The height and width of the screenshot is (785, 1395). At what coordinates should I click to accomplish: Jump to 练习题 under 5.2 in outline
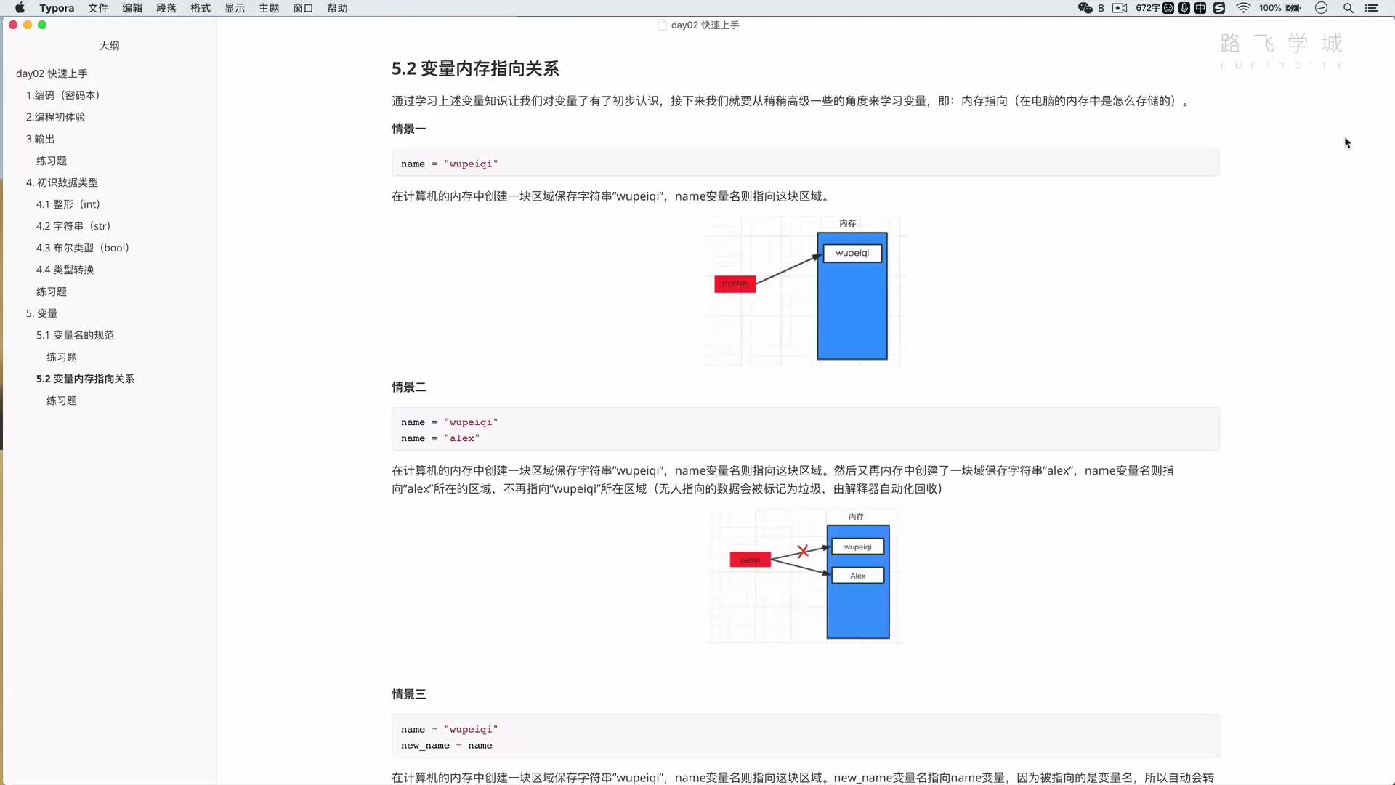[x=62, y=400]
